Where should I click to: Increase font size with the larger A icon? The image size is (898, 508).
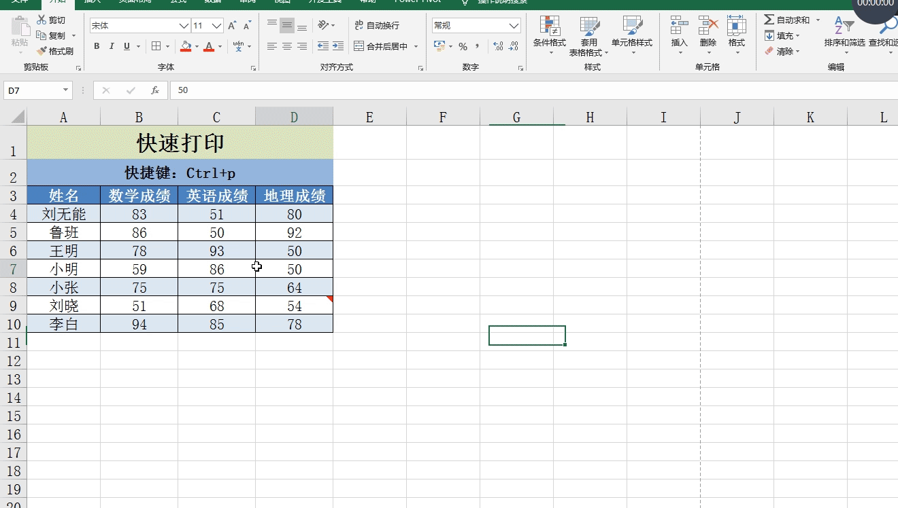tap(232, 26)
